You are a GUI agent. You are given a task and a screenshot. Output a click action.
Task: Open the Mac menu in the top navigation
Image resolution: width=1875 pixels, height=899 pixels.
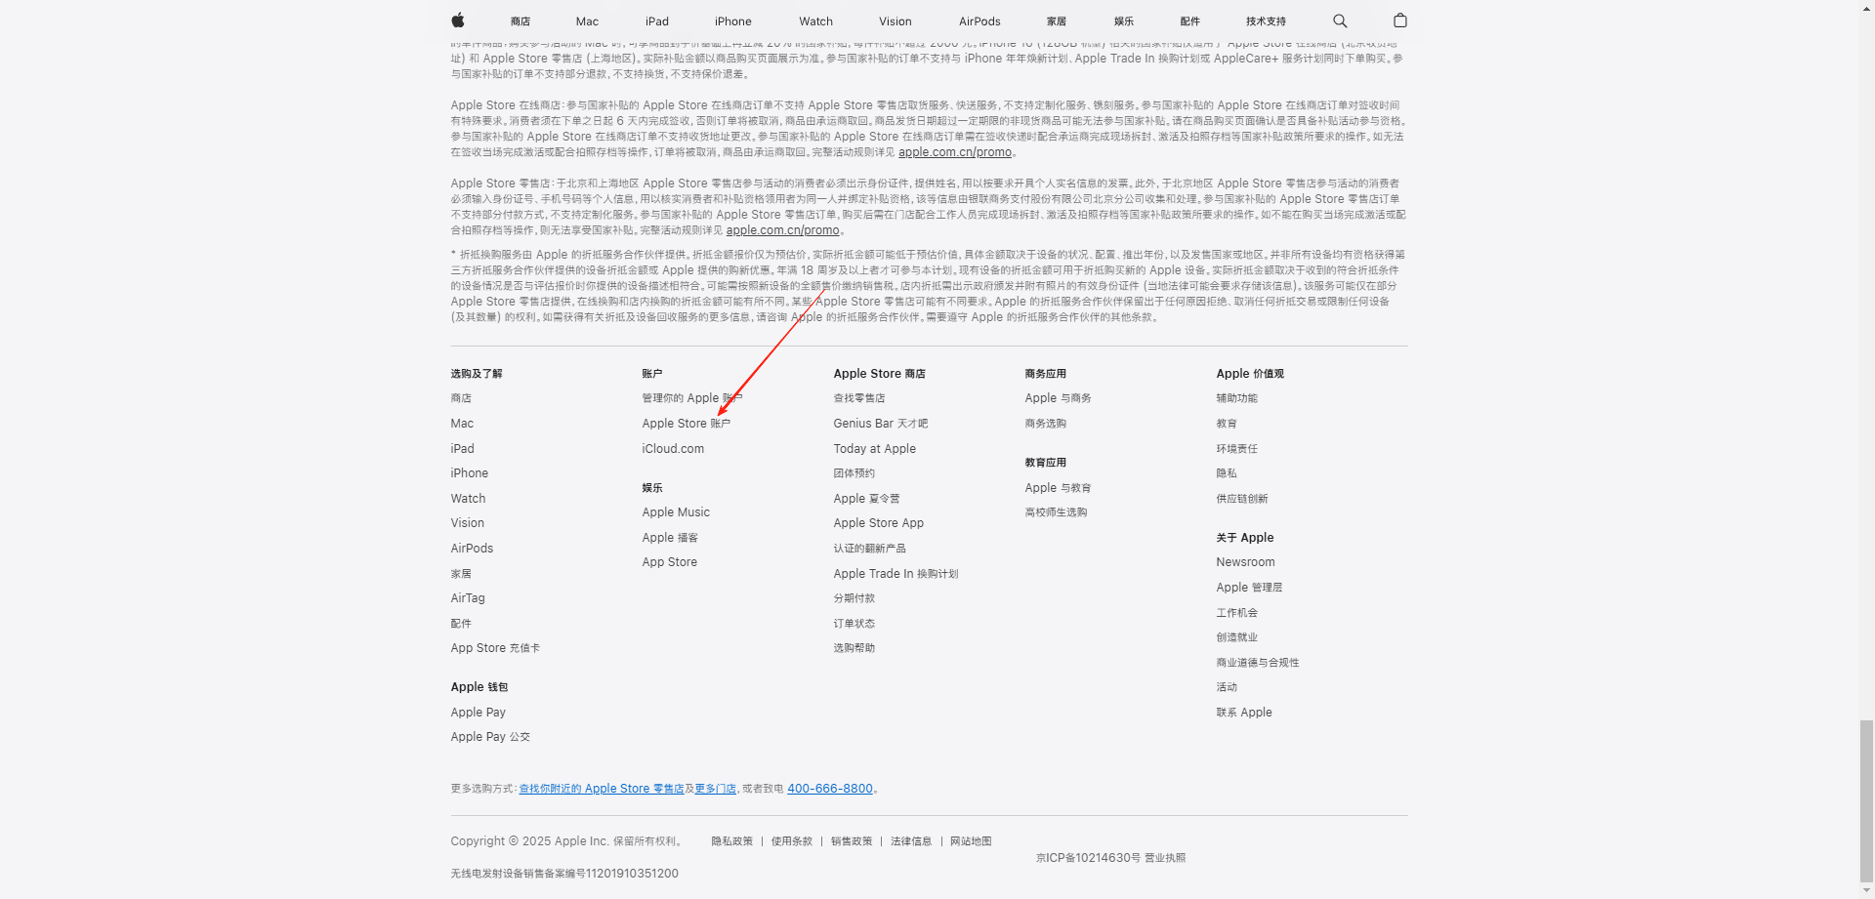pos(587,21)
